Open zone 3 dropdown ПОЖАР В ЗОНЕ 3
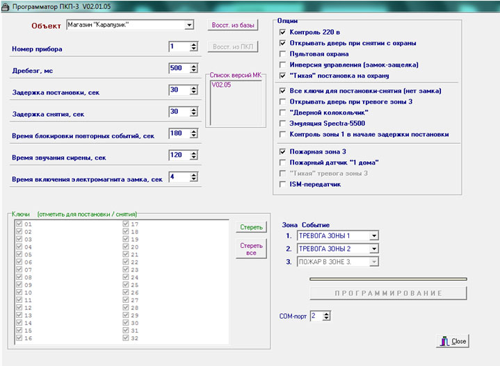500x366 pixels. point(373,262)
